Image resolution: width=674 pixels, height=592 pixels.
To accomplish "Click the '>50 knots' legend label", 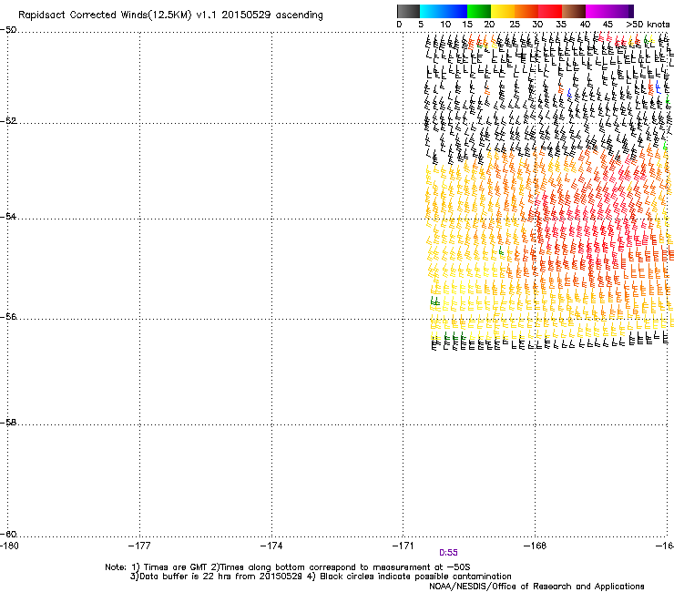I will (x=648, y=25).
